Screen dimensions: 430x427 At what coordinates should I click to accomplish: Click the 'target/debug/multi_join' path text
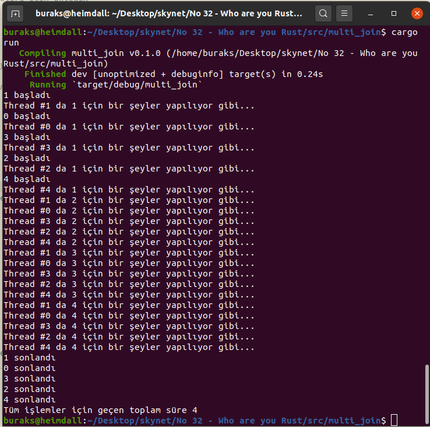137,85
